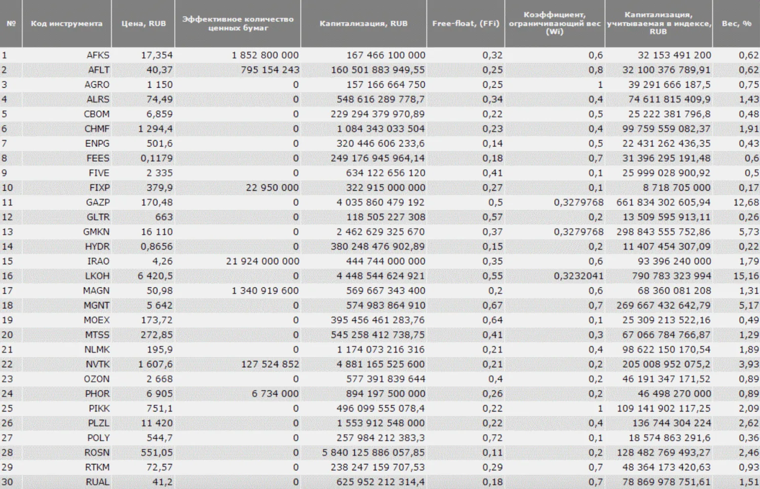Screen dimensions: 760x489
Task: Select the GAZP ticker cell
Action: [97, 202]
